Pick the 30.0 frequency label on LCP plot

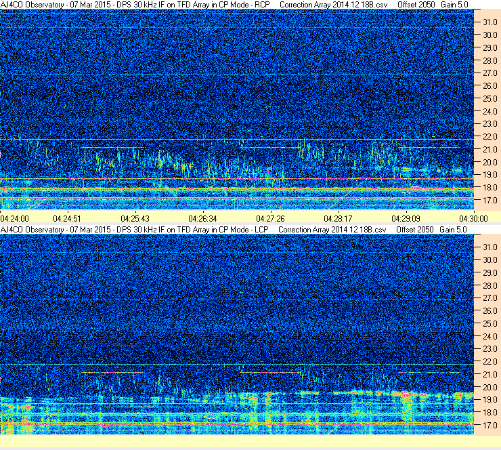(489, 260)
